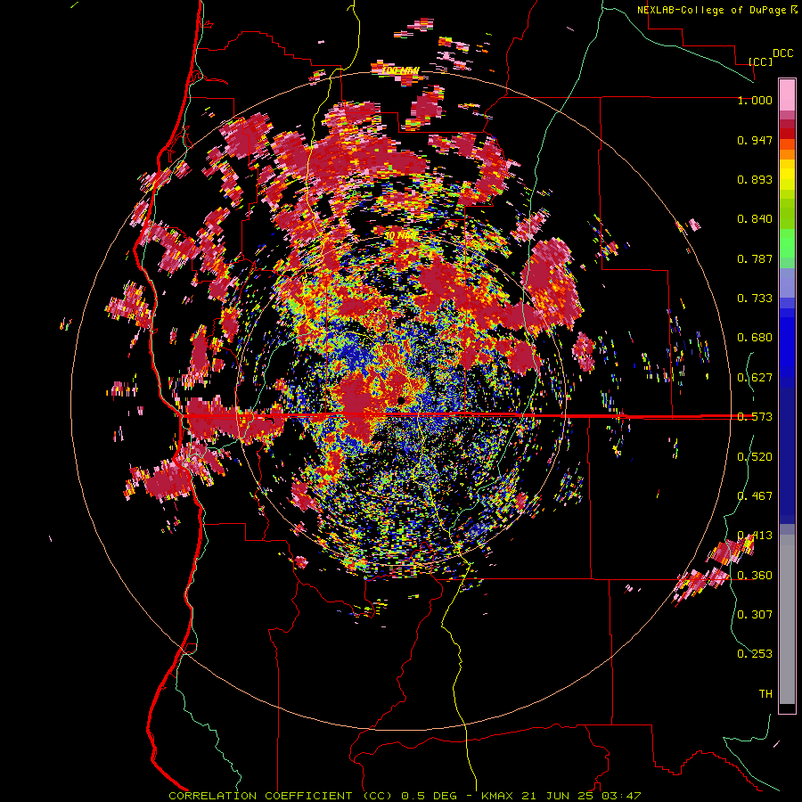The width and height of the screenshot is (802, 802).
Task: Select the 0.787 scale value
Action: (755, 258)
